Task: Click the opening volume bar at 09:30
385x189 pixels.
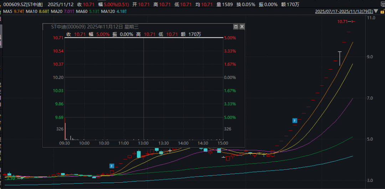Action: click(65, 131)
